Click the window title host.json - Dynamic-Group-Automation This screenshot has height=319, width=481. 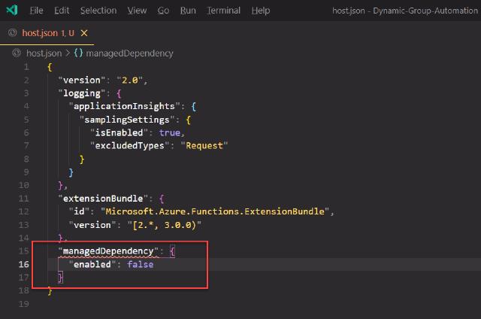coord(405,11)
